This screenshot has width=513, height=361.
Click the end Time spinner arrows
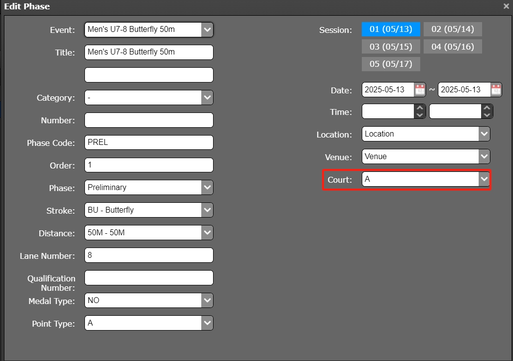point(486,111)
